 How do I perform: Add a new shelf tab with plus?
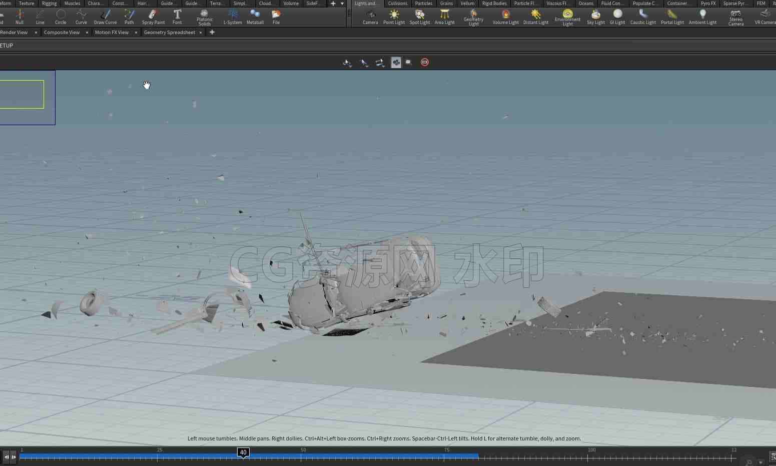[x=333, y=4]
